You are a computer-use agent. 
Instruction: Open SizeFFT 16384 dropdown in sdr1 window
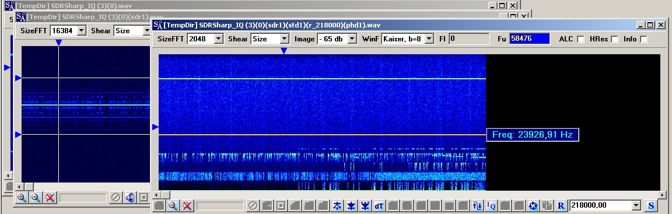click(82, 31)
